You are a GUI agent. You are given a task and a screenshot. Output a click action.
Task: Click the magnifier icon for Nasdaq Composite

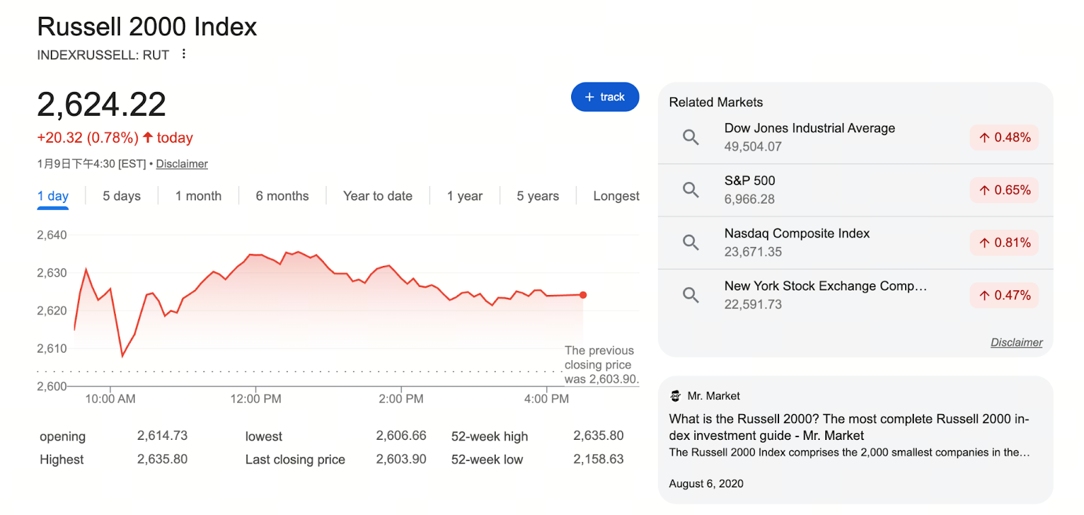(x=690, y=242)
